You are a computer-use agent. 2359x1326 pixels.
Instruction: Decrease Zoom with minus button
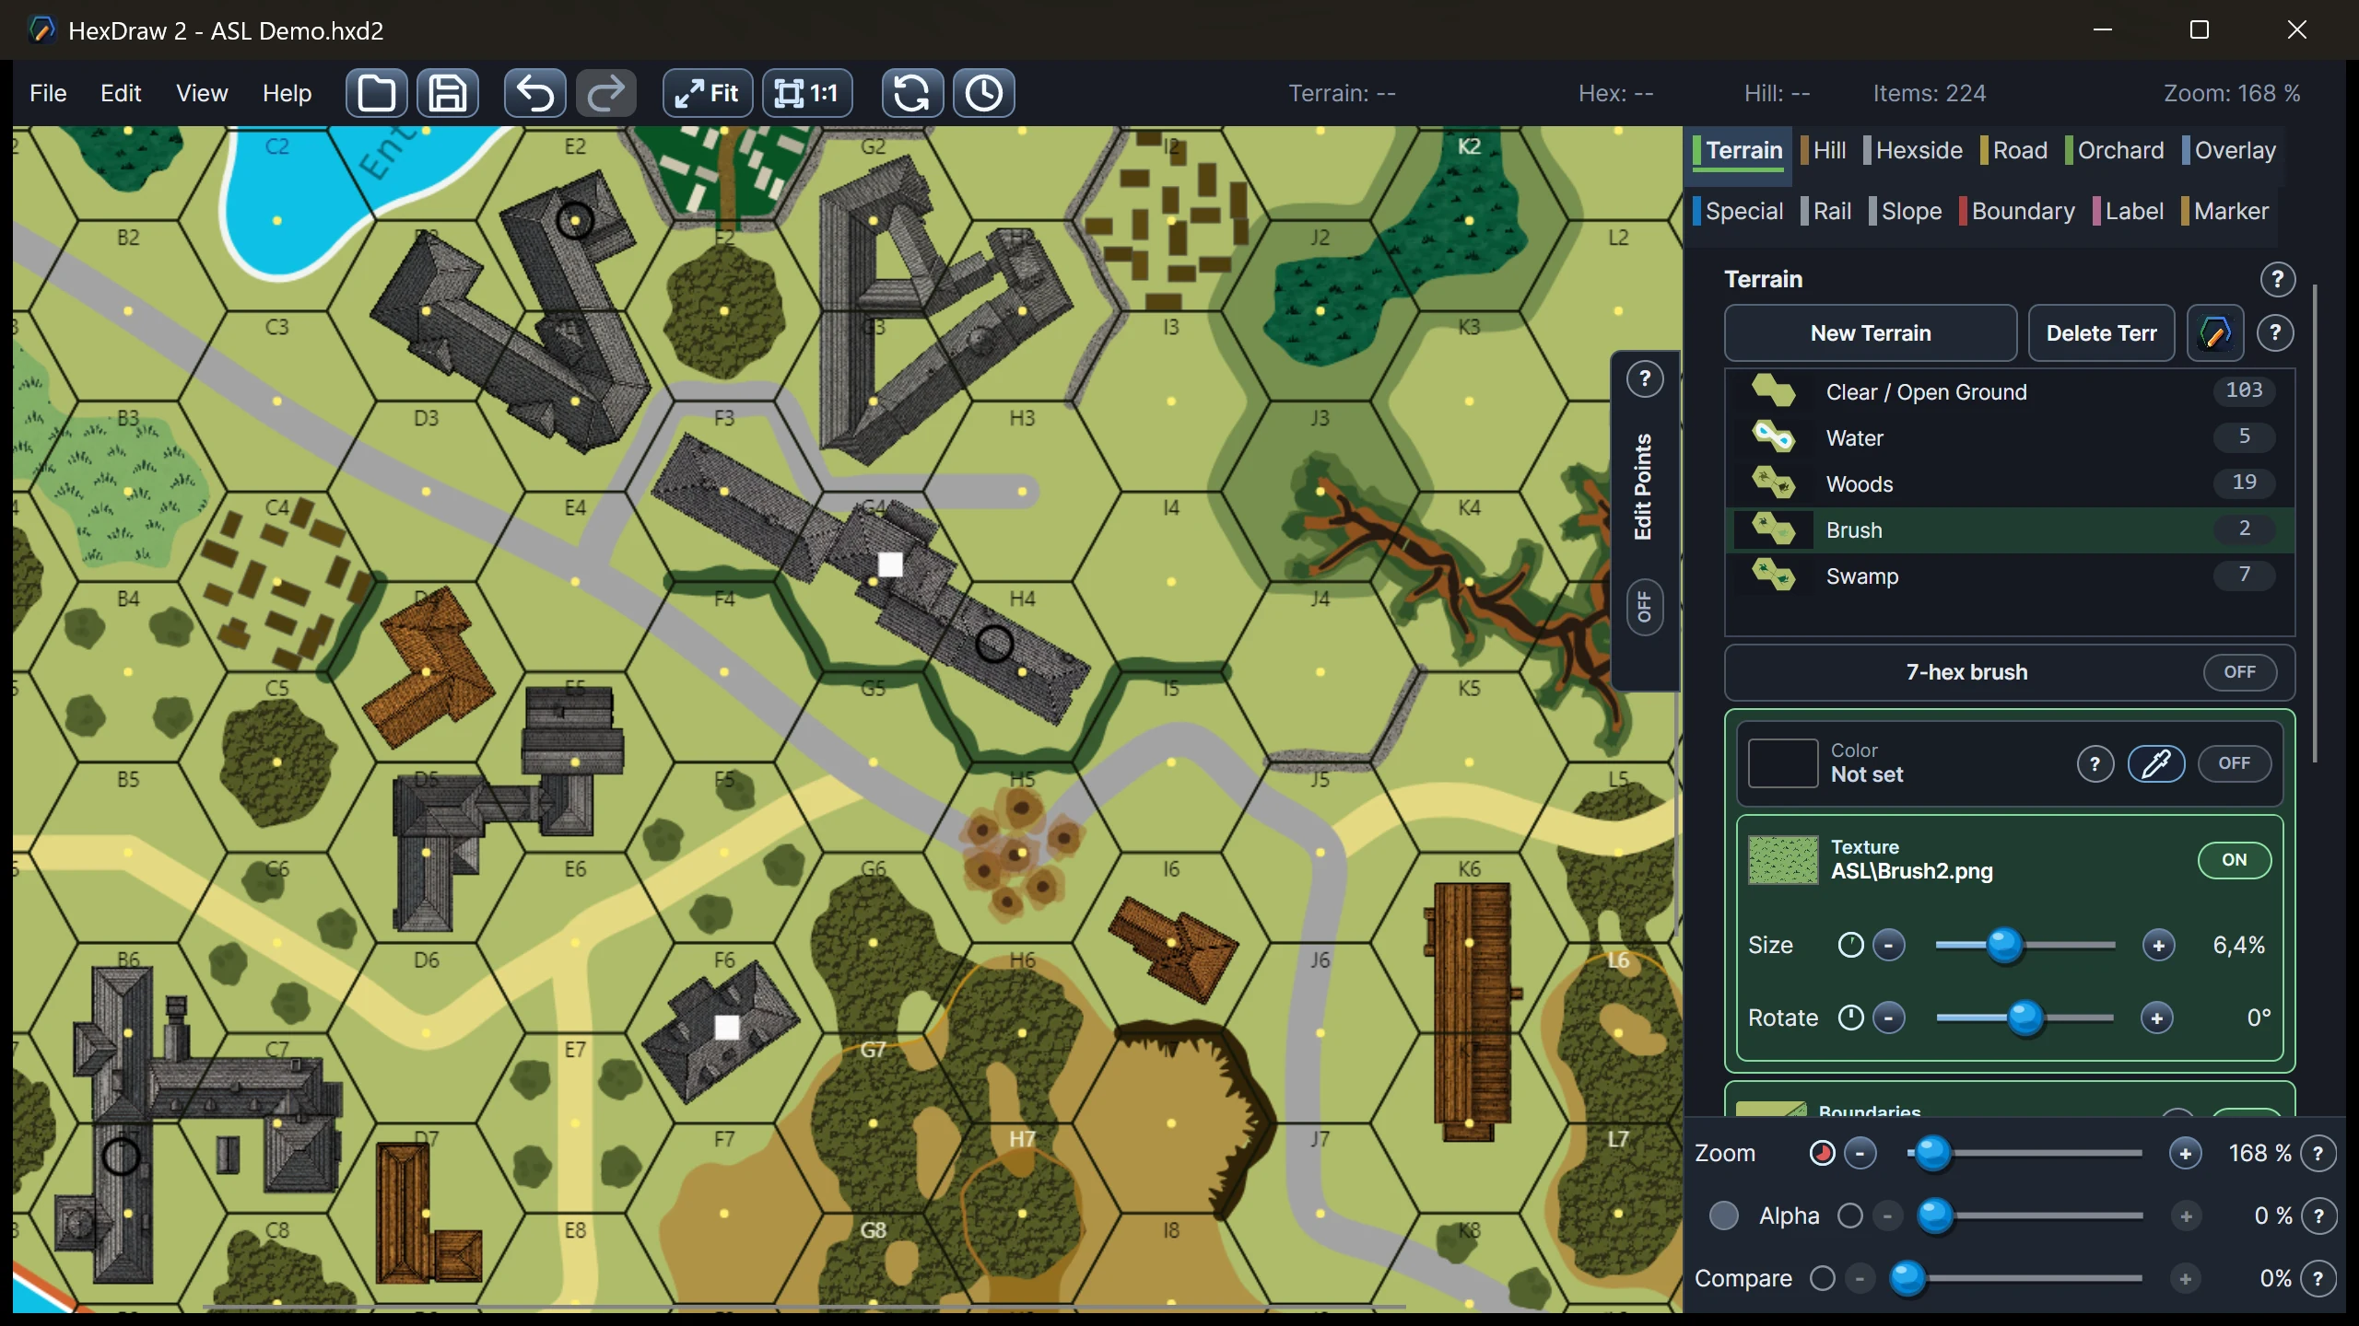pyautogui.click(x=1860, y=1153)
